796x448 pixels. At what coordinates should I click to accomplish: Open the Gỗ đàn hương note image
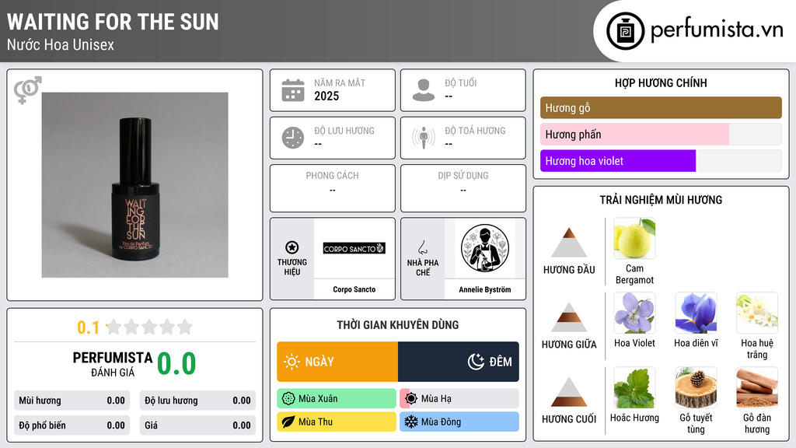click(757, 387)
